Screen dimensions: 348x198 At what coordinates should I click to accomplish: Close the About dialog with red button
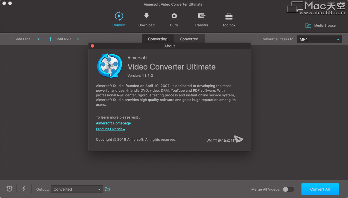click(x=92, y=46)
